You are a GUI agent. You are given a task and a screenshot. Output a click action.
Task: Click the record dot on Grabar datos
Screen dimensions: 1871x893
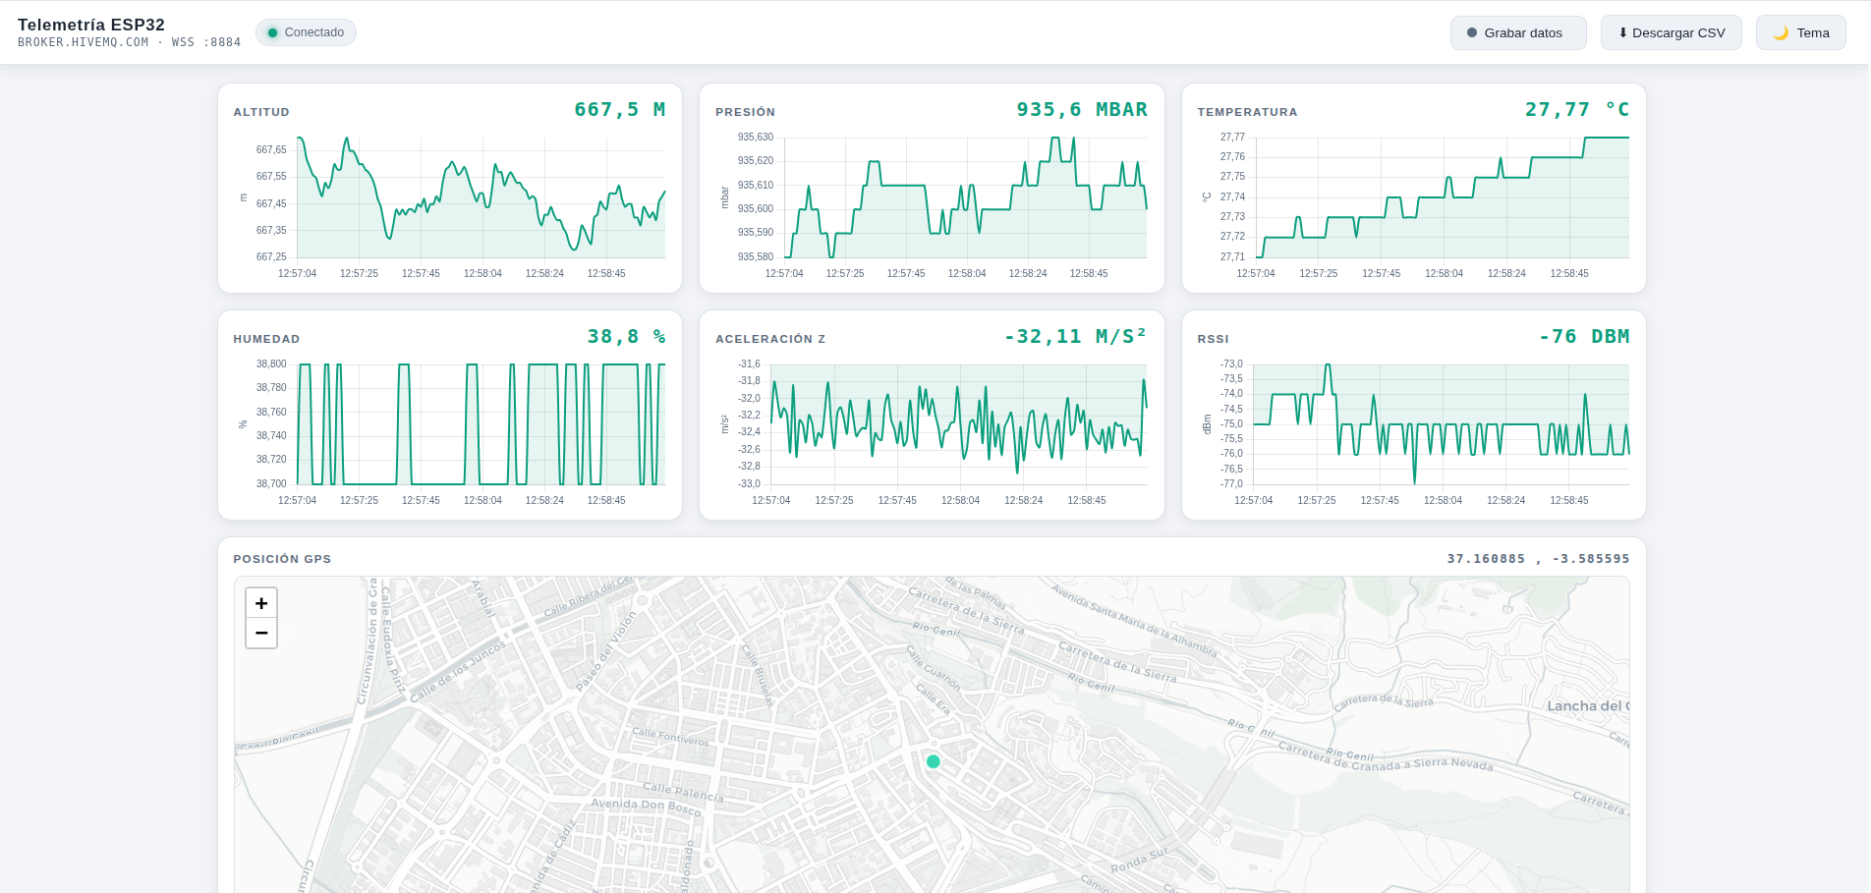click(1472, 32)
